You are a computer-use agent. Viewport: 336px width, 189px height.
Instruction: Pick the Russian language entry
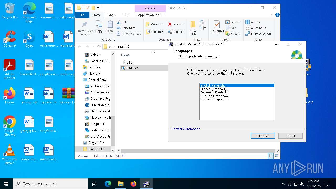pyautogui.click(x=237, y=96)
